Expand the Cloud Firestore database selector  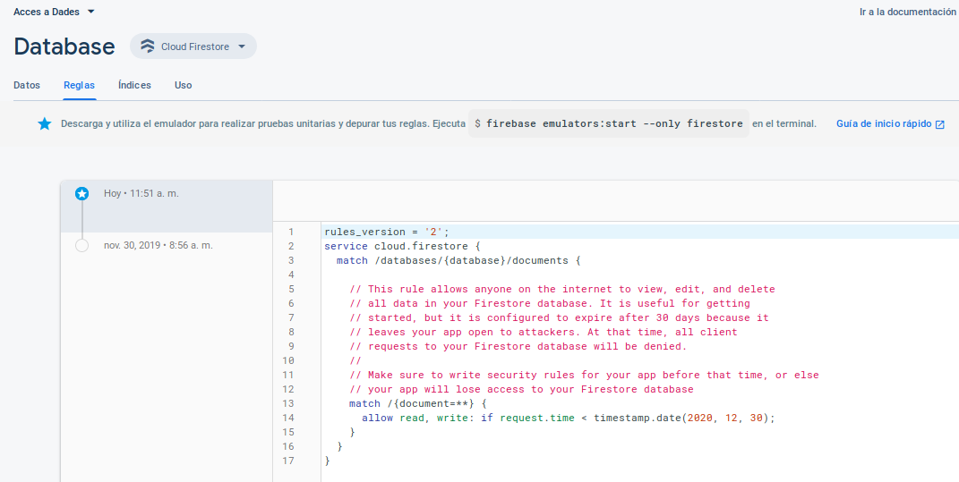tap(242, 47)
